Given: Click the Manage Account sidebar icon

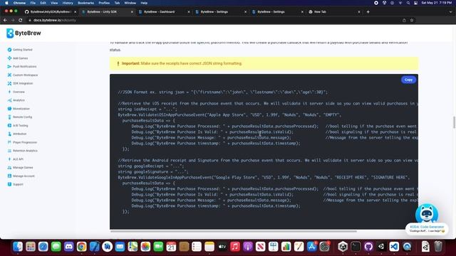Looking at the screenshot, I should (x=9, y=176).
